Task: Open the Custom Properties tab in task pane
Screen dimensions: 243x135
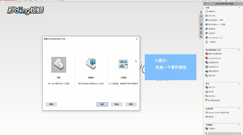Action: 201,33
